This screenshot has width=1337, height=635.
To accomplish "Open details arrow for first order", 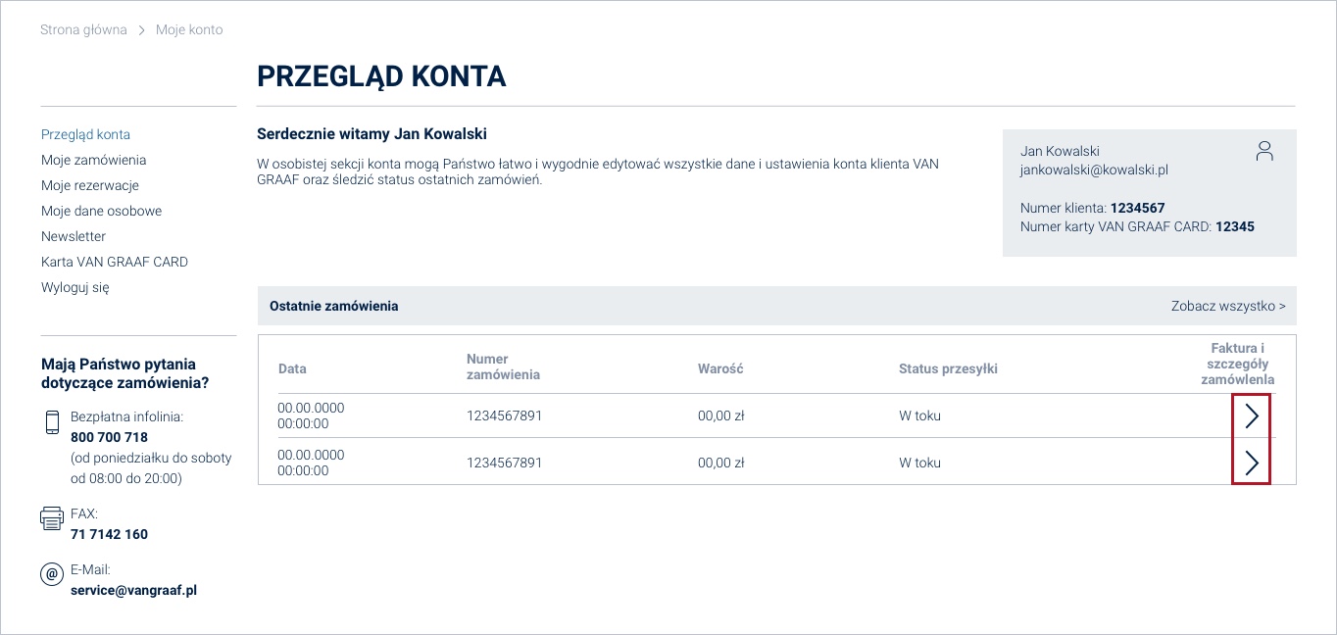I will point(1251,416).
